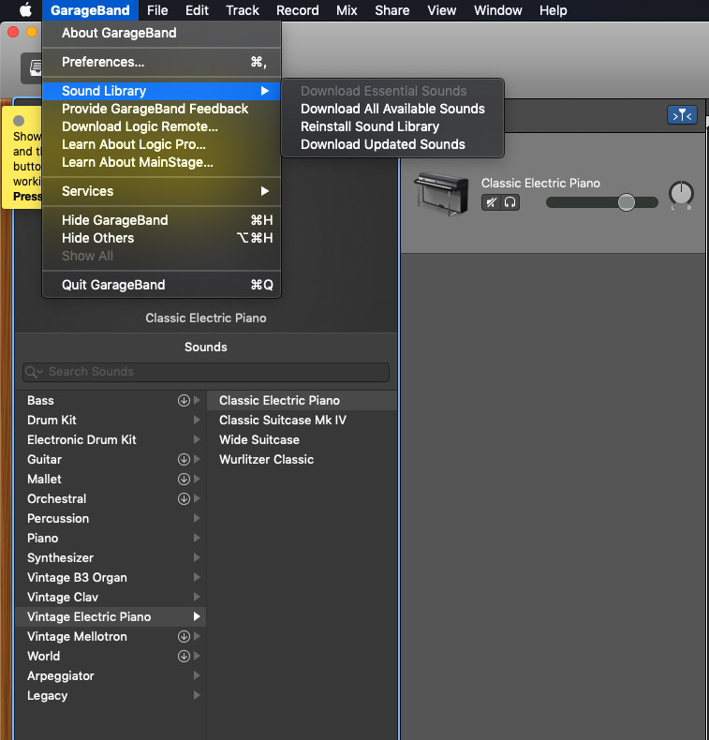The width and height of the screenshot is (709, 740).
Task: Expand the Legacy category arrow
Action: [198, 696]
